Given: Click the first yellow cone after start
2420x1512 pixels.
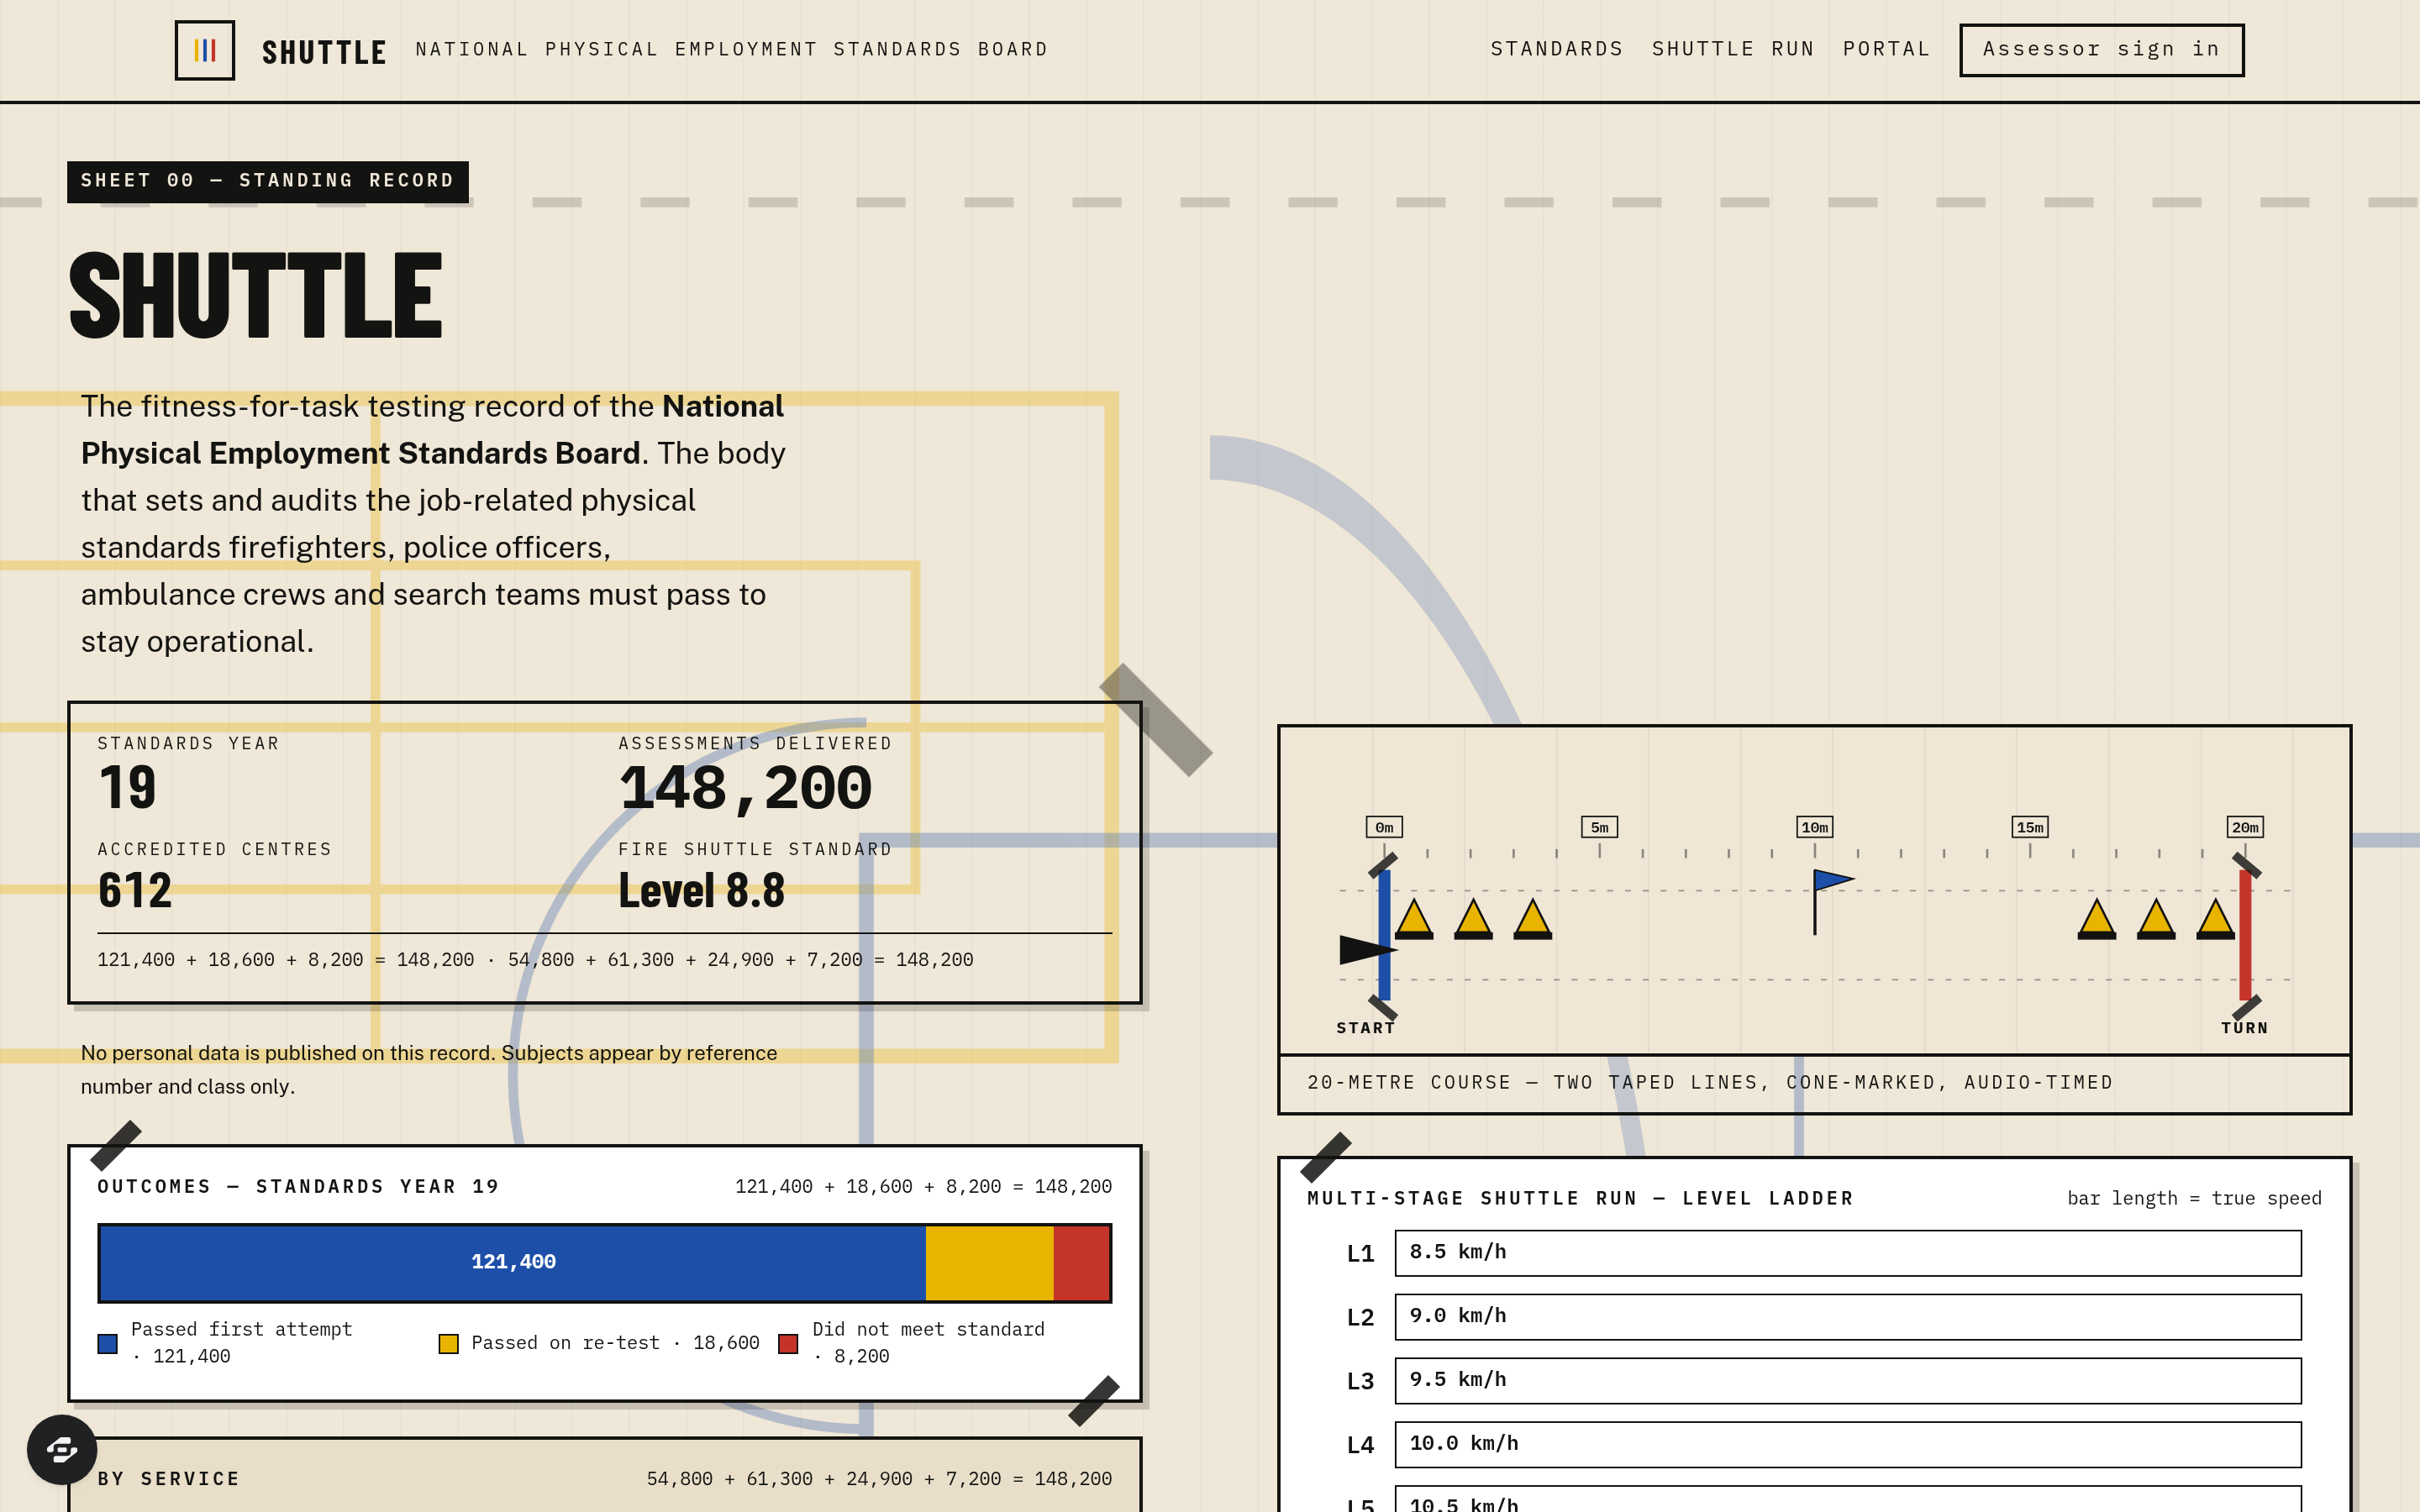Looking at the screenshot, I should coord(1414,919).
